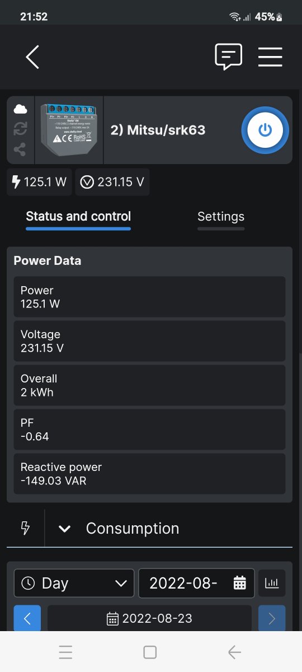Open the bar chart view icon
Viewport: 302px width, 672px height.
272,583
